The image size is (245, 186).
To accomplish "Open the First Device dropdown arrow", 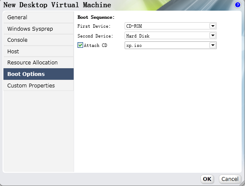I will point(212,26).
